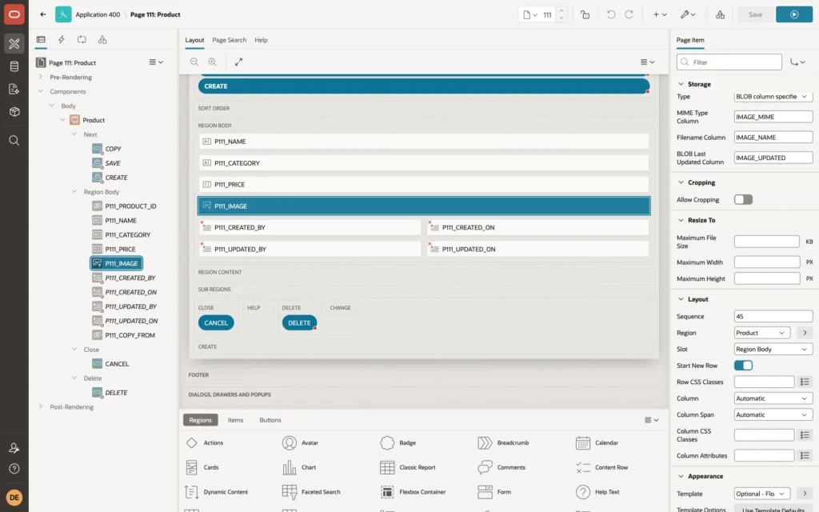Screen dimensions: 819x512
Task: Undo the last change
Action: [x=610, y=14]
